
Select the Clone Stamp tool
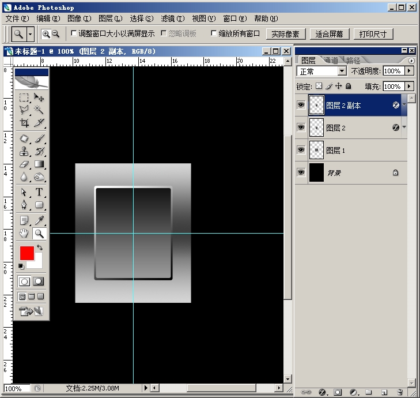coord(24,152)
